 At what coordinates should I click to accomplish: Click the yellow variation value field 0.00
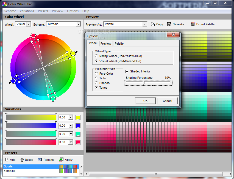pos(63,118)
